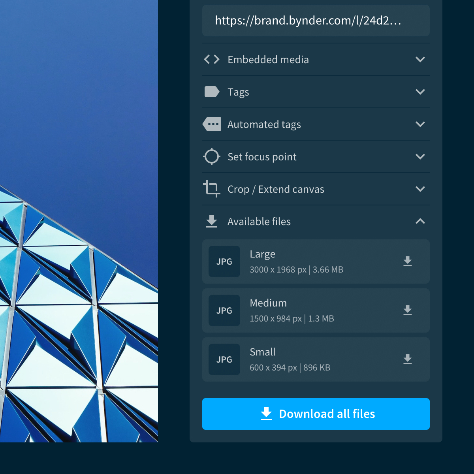Viewport: 474px width, 474px height.
Task: Click the Available files download icon
Action: 212,221
